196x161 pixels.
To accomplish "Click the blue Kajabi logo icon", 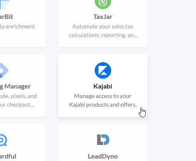I will pyautogui.click(x=103, y=70).
